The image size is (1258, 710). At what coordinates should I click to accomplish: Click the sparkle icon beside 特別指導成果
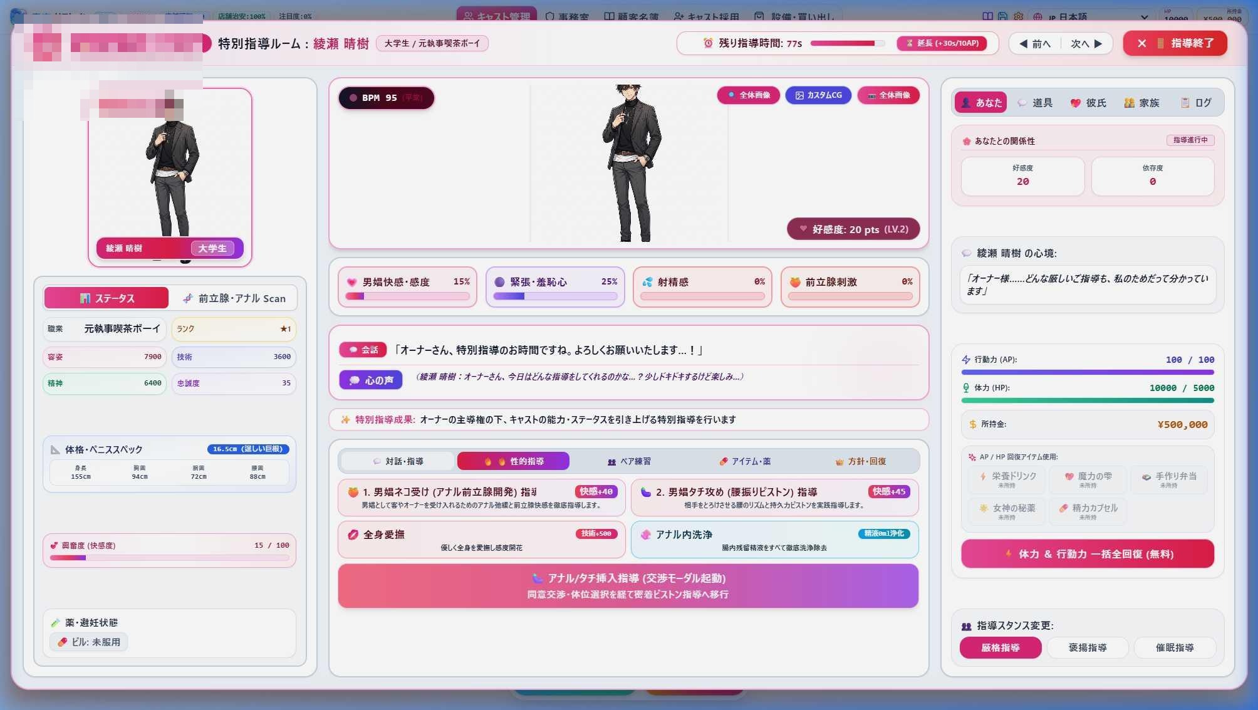(x=345, y=419)
